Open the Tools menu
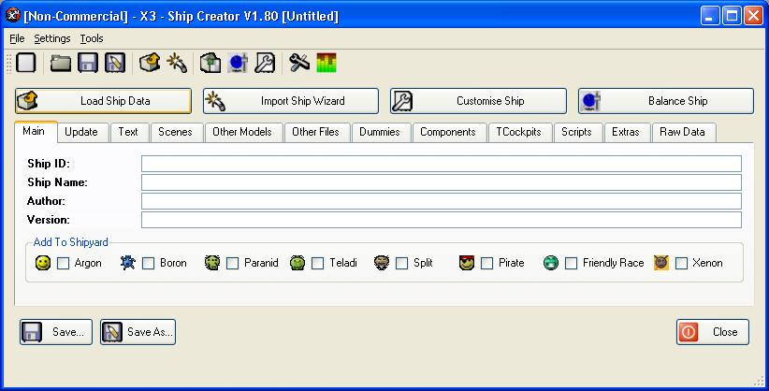Viewport: 769px width, 391px height. tap(92, 38)
